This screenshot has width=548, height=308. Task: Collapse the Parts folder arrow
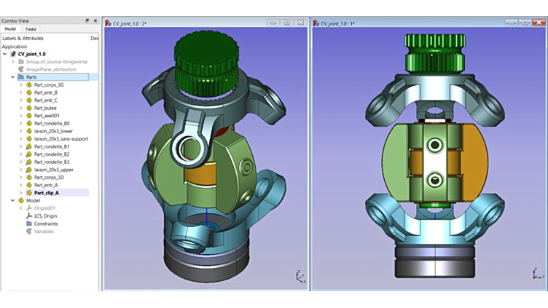(13, 77)
